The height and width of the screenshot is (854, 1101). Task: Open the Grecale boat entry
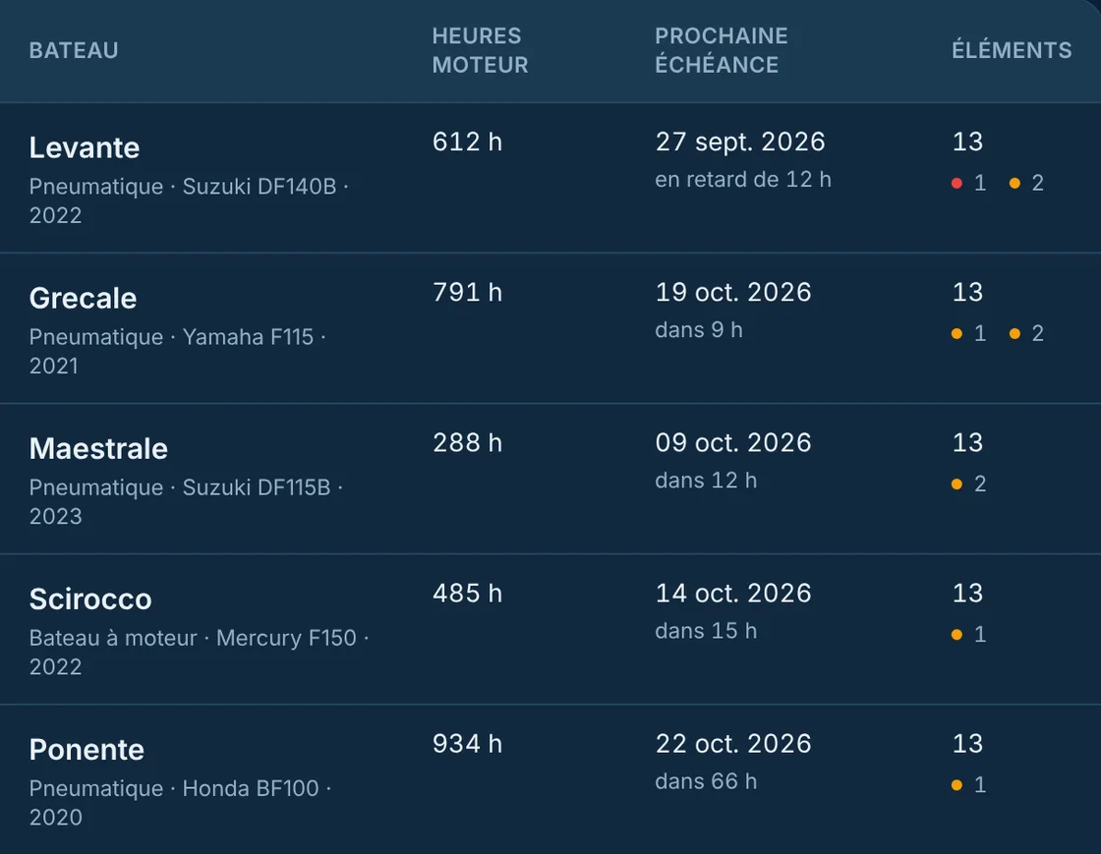83,298
